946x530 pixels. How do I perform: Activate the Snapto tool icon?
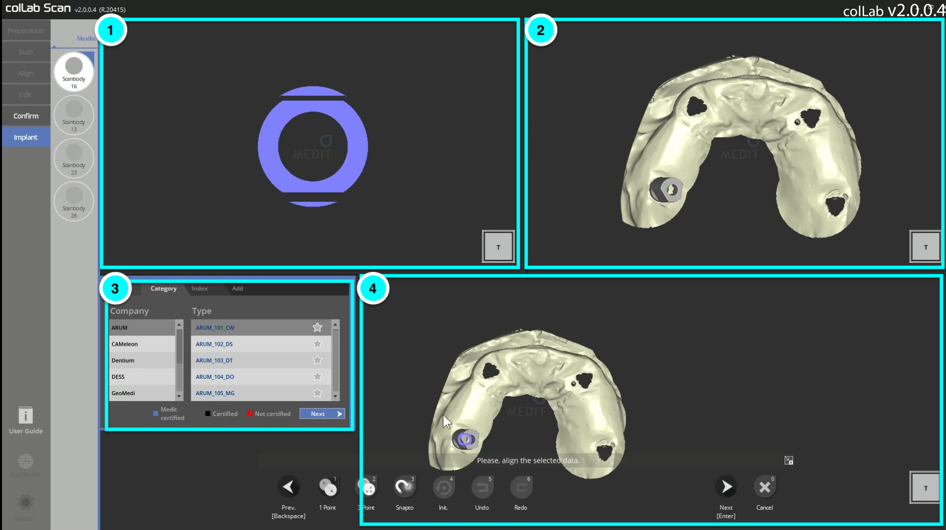(404, 487)
